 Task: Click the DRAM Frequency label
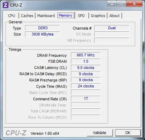52,55
